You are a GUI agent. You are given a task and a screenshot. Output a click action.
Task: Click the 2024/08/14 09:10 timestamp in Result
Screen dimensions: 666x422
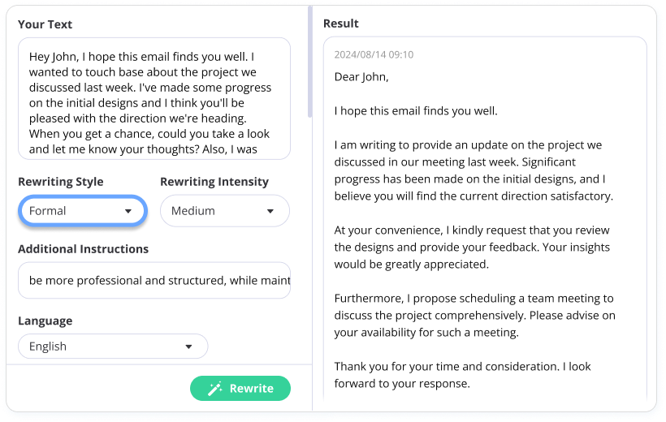point(374,55)
